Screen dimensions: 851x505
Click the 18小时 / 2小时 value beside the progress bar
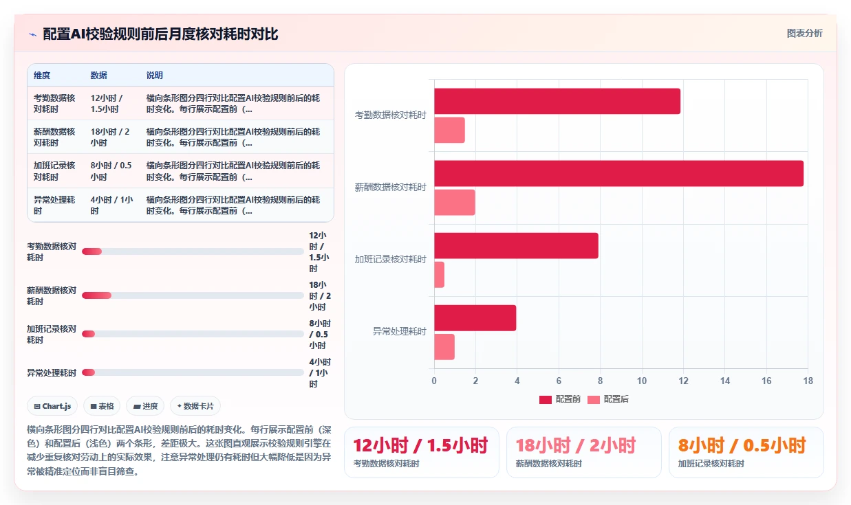[x=319, y=295]
